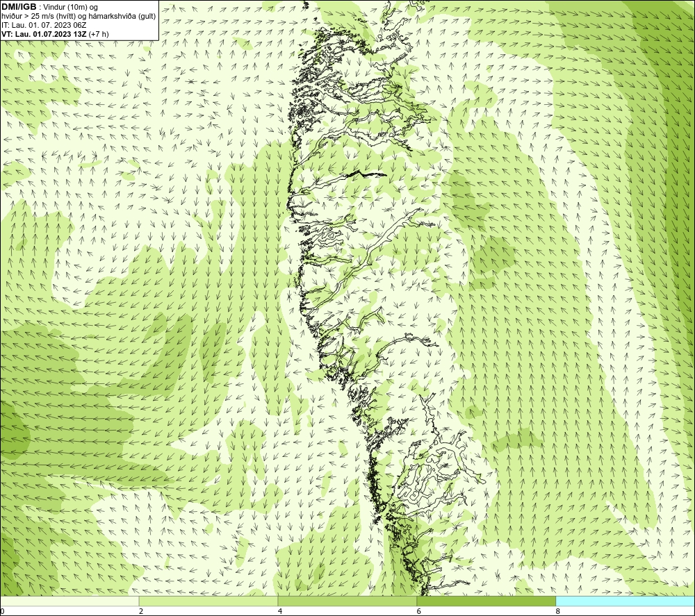Screen dimensions: 695x616
Task: Click the 'Vindur (10m) og' label
Action: 70,8
